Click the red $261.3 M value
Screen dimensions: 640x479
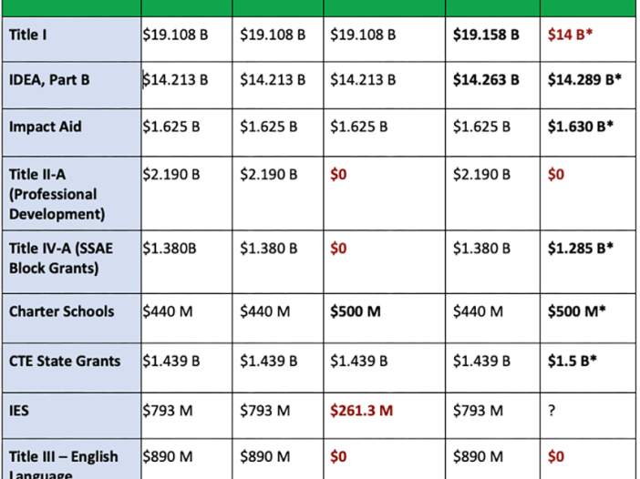click(361, 411)
